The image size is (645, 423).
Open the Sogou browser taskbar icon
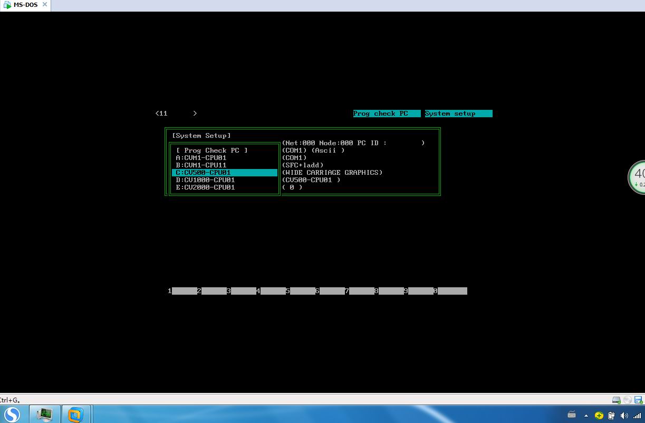tap(12, 415)
